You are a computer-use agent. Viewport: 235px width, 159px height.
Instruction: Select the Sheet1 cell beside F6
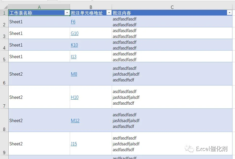click(x=39, y=21)
